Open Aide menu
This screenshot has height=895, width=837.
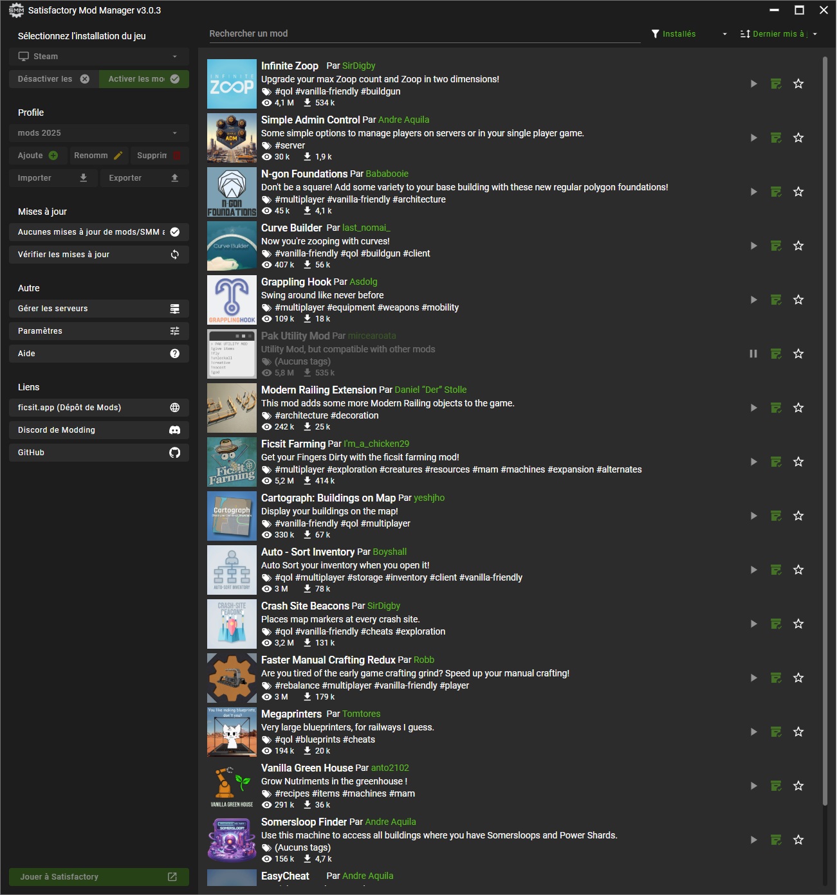pyautogui.click(x=99, y=354)
